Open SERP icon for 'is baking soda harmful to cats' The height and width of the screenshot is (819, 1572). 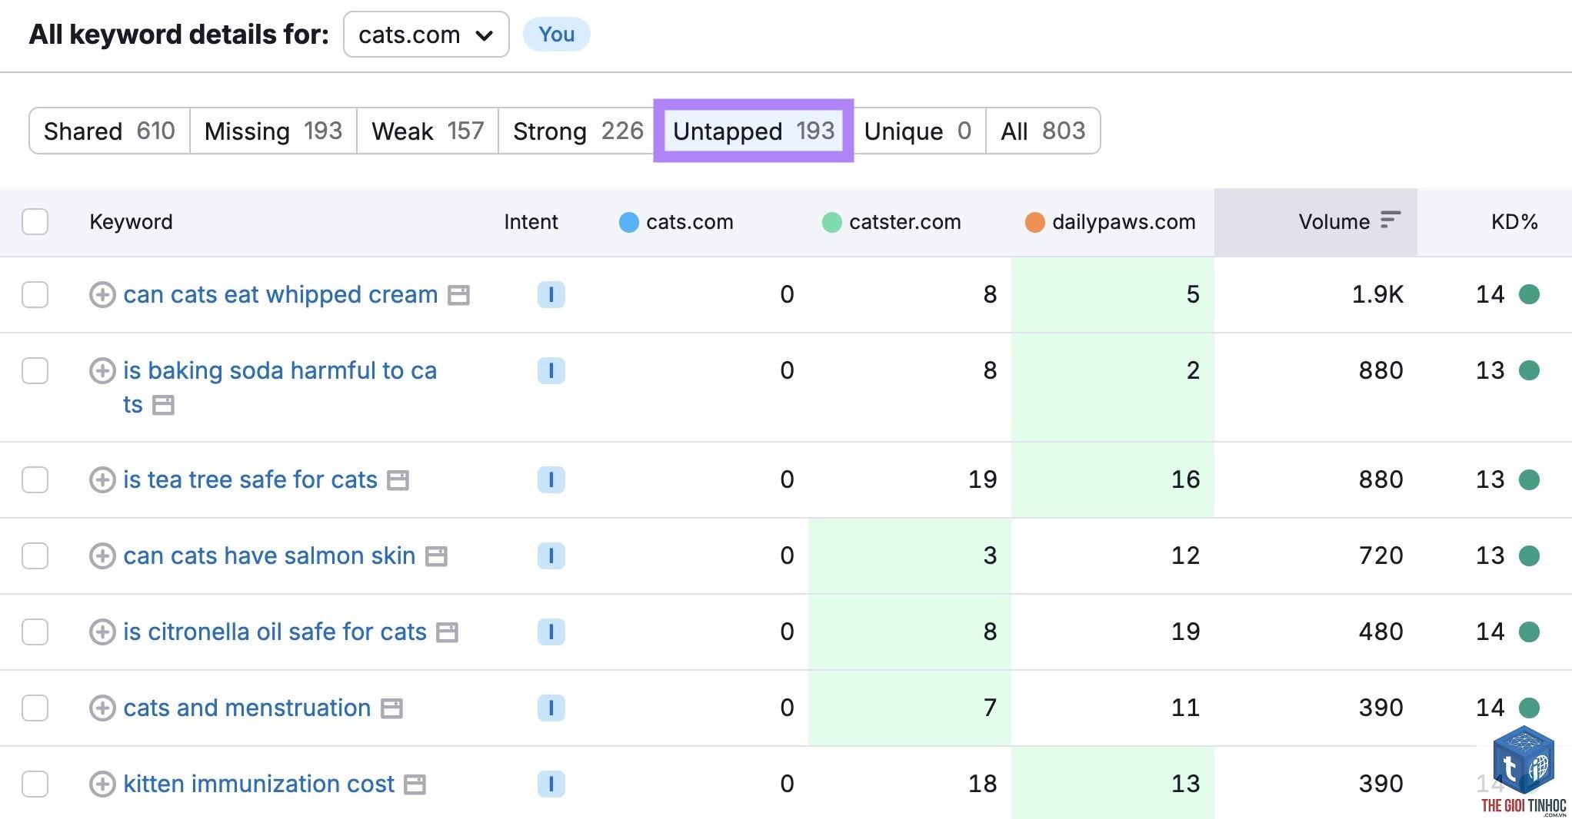[163, 405]
